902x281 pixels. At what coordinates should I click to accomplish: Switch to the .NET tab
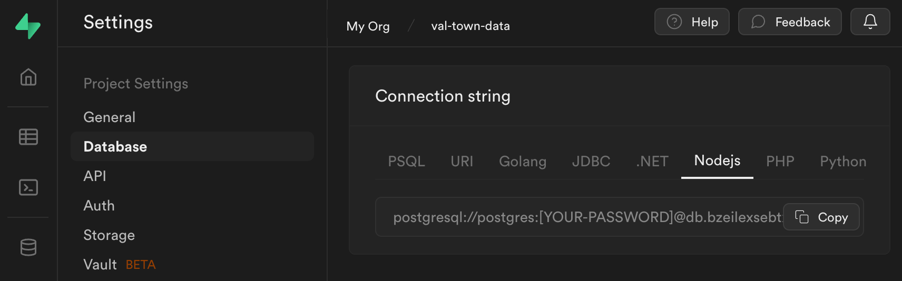pyautogui.click(x=652, y=161)
